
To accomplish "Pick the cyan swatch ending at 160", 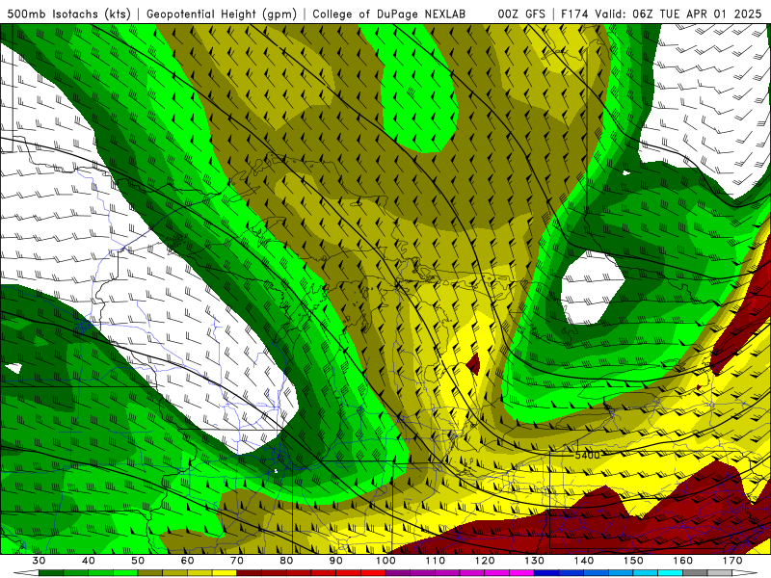I will point(670,573).
